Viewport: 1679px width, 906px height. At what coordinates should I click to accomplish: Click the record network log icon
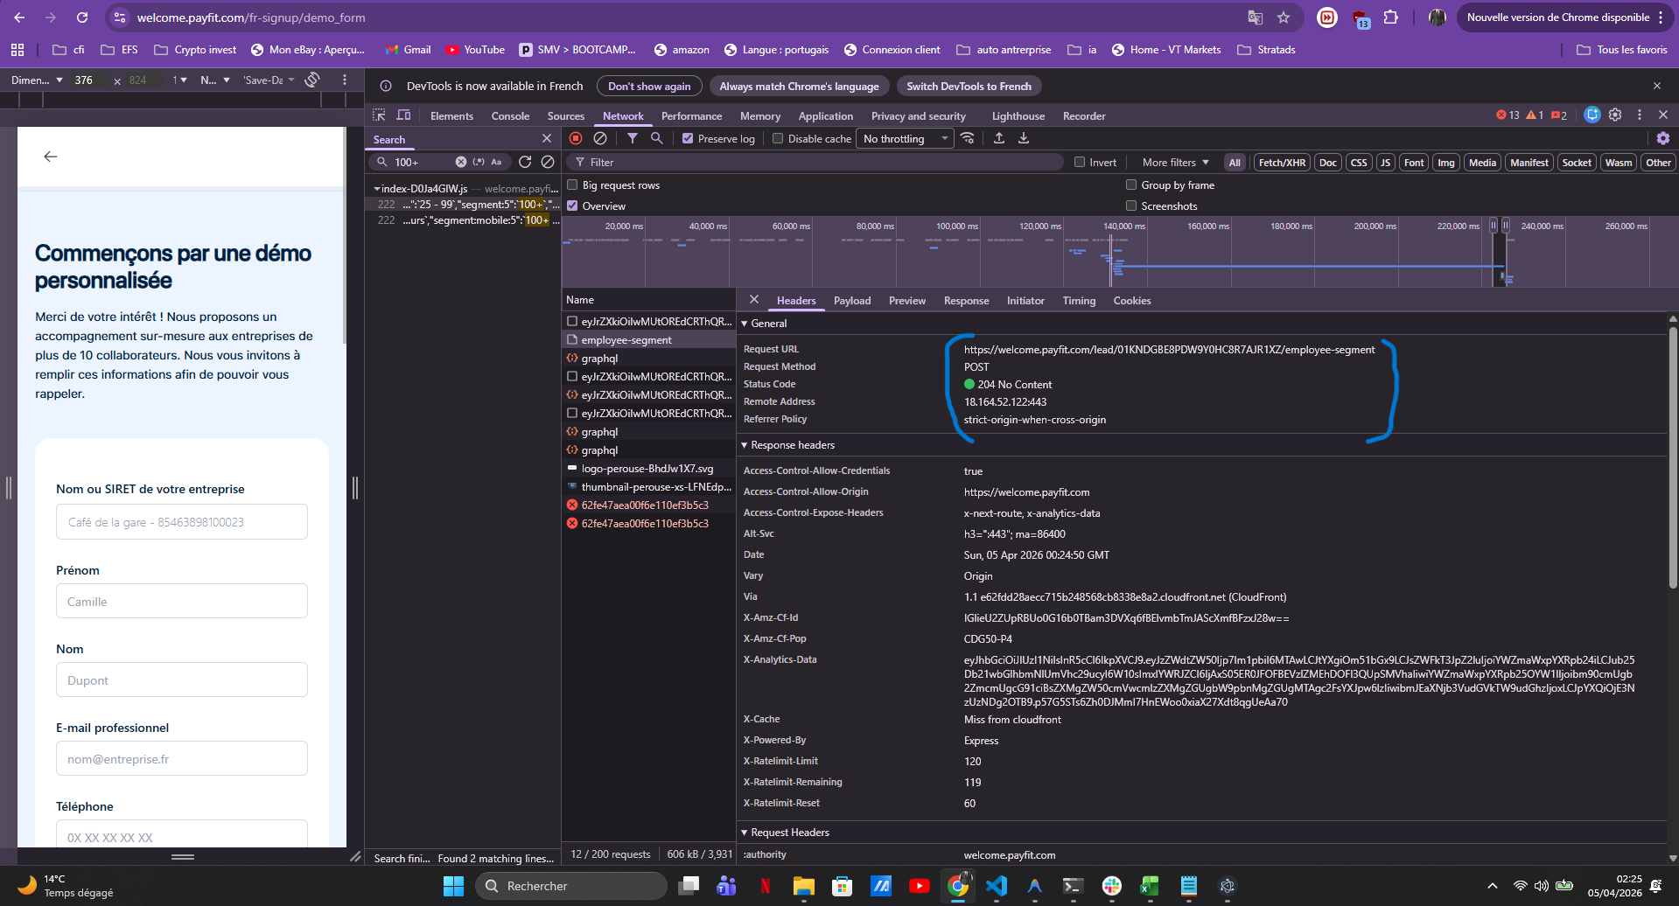pyautogui.click(x=576, y=138)
